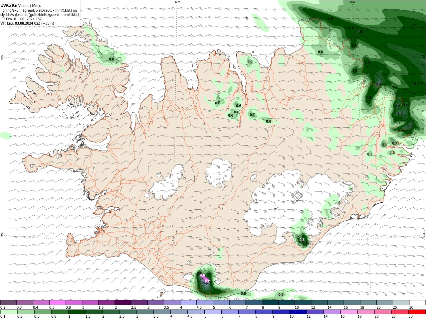Click the dusky purple 0.2 swatch in upper legend
This screenshot has width=426, height=319.
pos(9,302)
